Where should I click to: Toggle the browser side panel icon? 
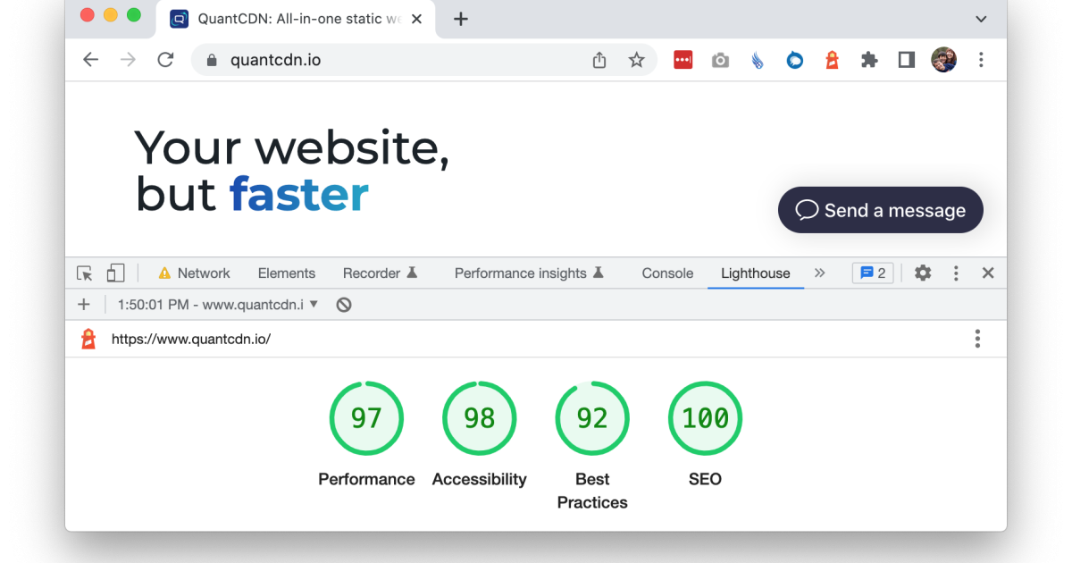tap(907, 60)
